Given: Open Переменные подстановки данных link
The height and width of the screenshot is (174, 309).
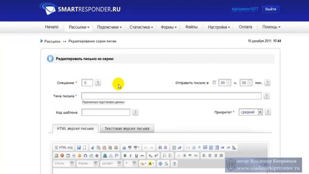Looking at the screenshot, I should pos(103,102).
